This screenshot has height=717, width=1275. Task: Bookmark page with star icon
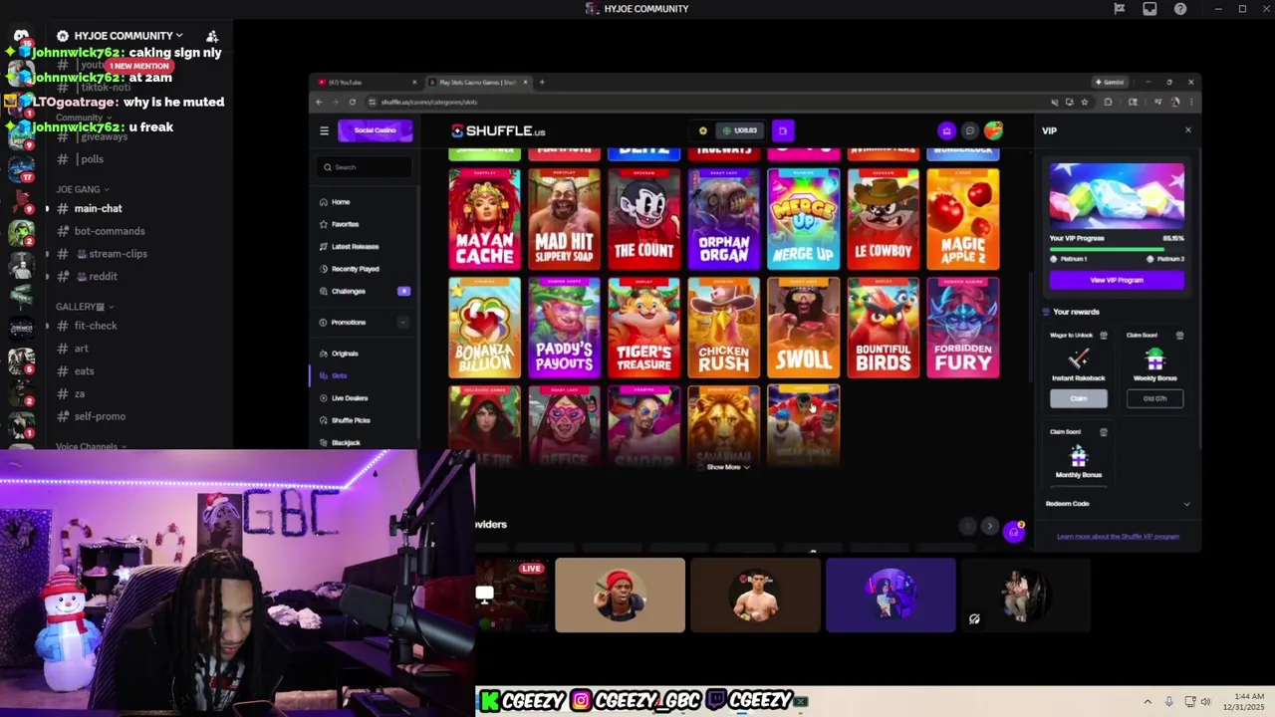(1085, 102)
